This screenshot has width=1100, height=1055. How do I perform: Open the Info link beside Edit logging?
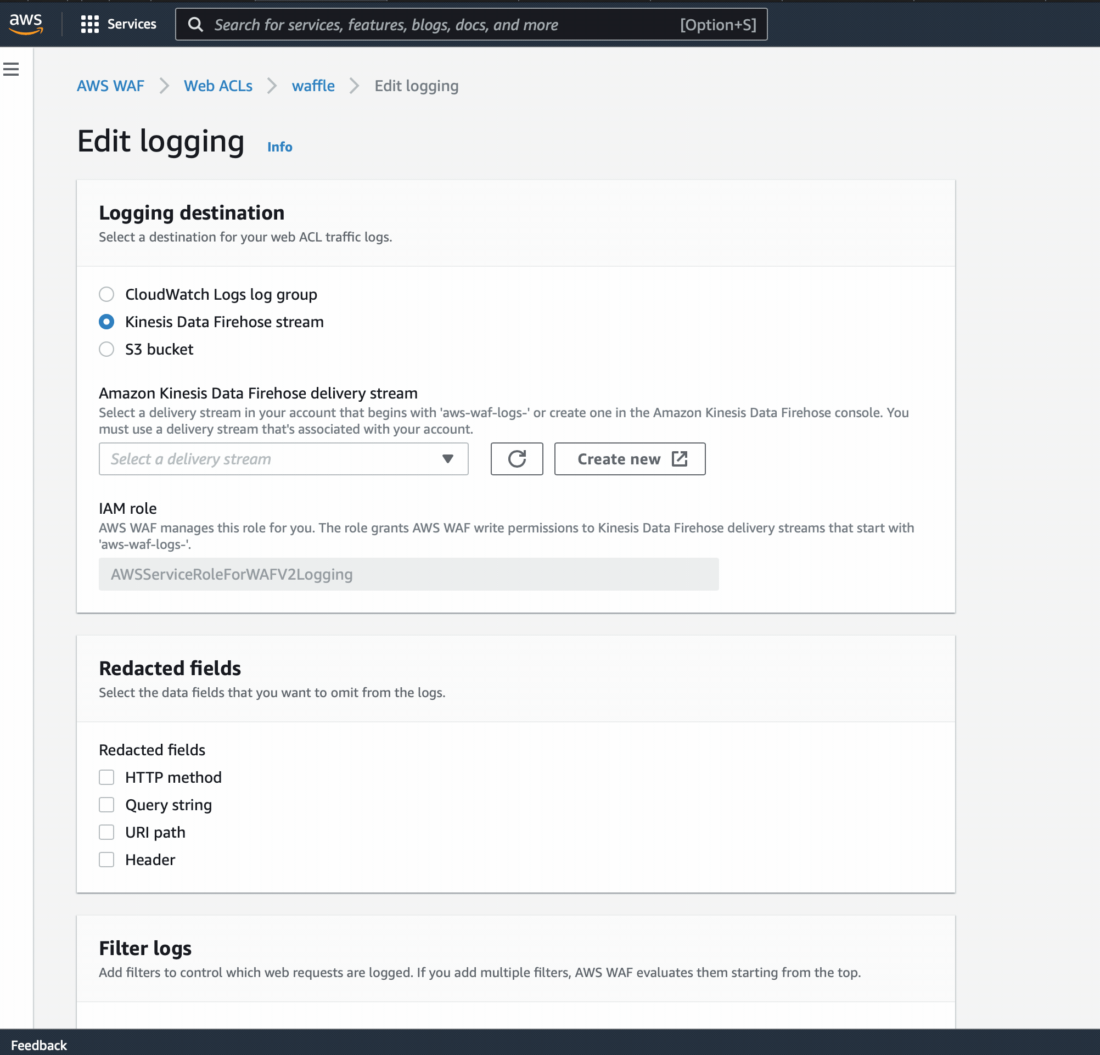pyautogui.click(x=279, y=147)
